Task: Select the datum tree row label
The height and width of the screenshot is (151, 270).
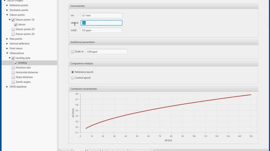Action: tap(22, 24)
